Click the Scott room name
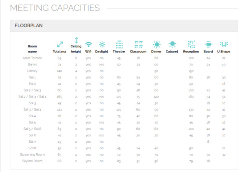Image resolution: width=244 pixels, height=172 pixels. [33, 148]
